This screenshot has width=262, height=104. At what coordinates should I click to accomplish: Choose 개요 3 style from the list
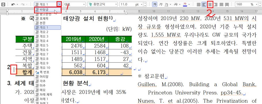(x=48, y=36)
